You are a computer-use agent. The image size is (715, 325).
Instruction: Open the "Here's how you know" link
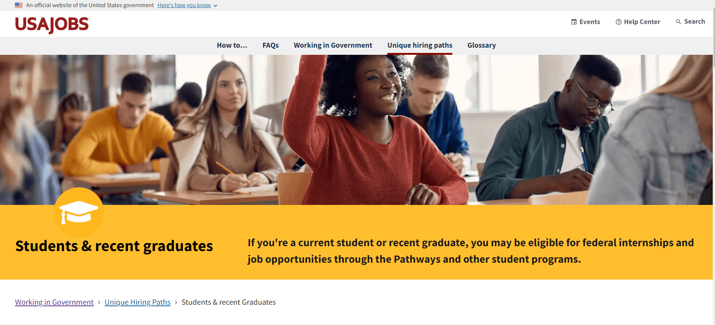click(x=184, y=5)
